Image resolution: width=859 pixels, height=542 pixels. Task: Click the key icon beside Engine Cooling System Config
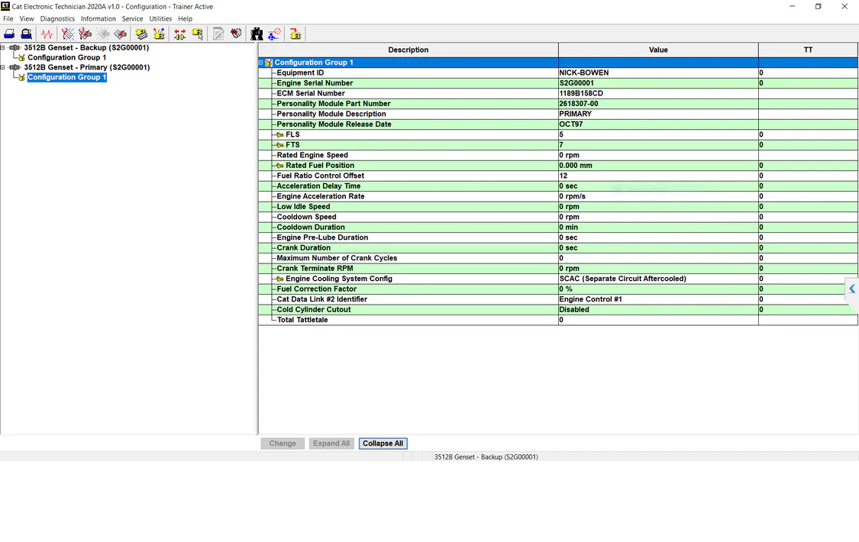(x=280, y=279)
